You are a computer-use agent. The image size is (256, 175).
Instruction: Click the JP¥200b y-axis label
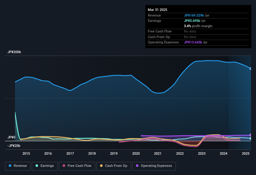pyautogui.click(x=14, y=52)
